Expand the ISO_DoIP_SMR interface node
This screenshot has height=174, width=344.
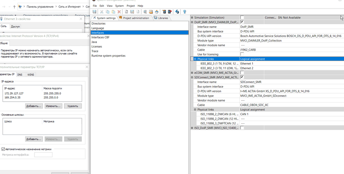tap(192, 128)
